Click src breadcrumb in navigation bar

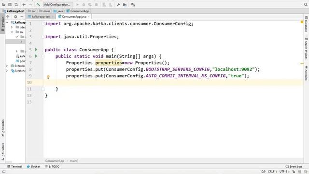point(32,11)
